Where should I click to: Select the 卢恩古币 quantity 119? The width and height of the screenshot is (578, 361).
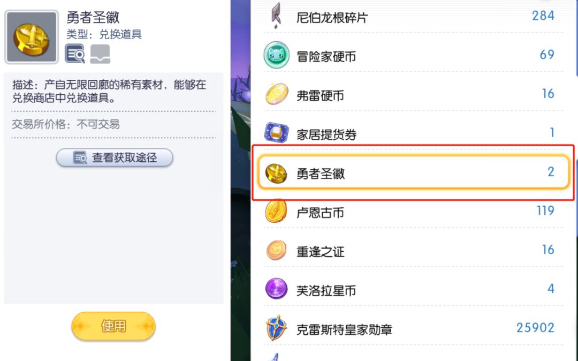[x=545, y=210]
